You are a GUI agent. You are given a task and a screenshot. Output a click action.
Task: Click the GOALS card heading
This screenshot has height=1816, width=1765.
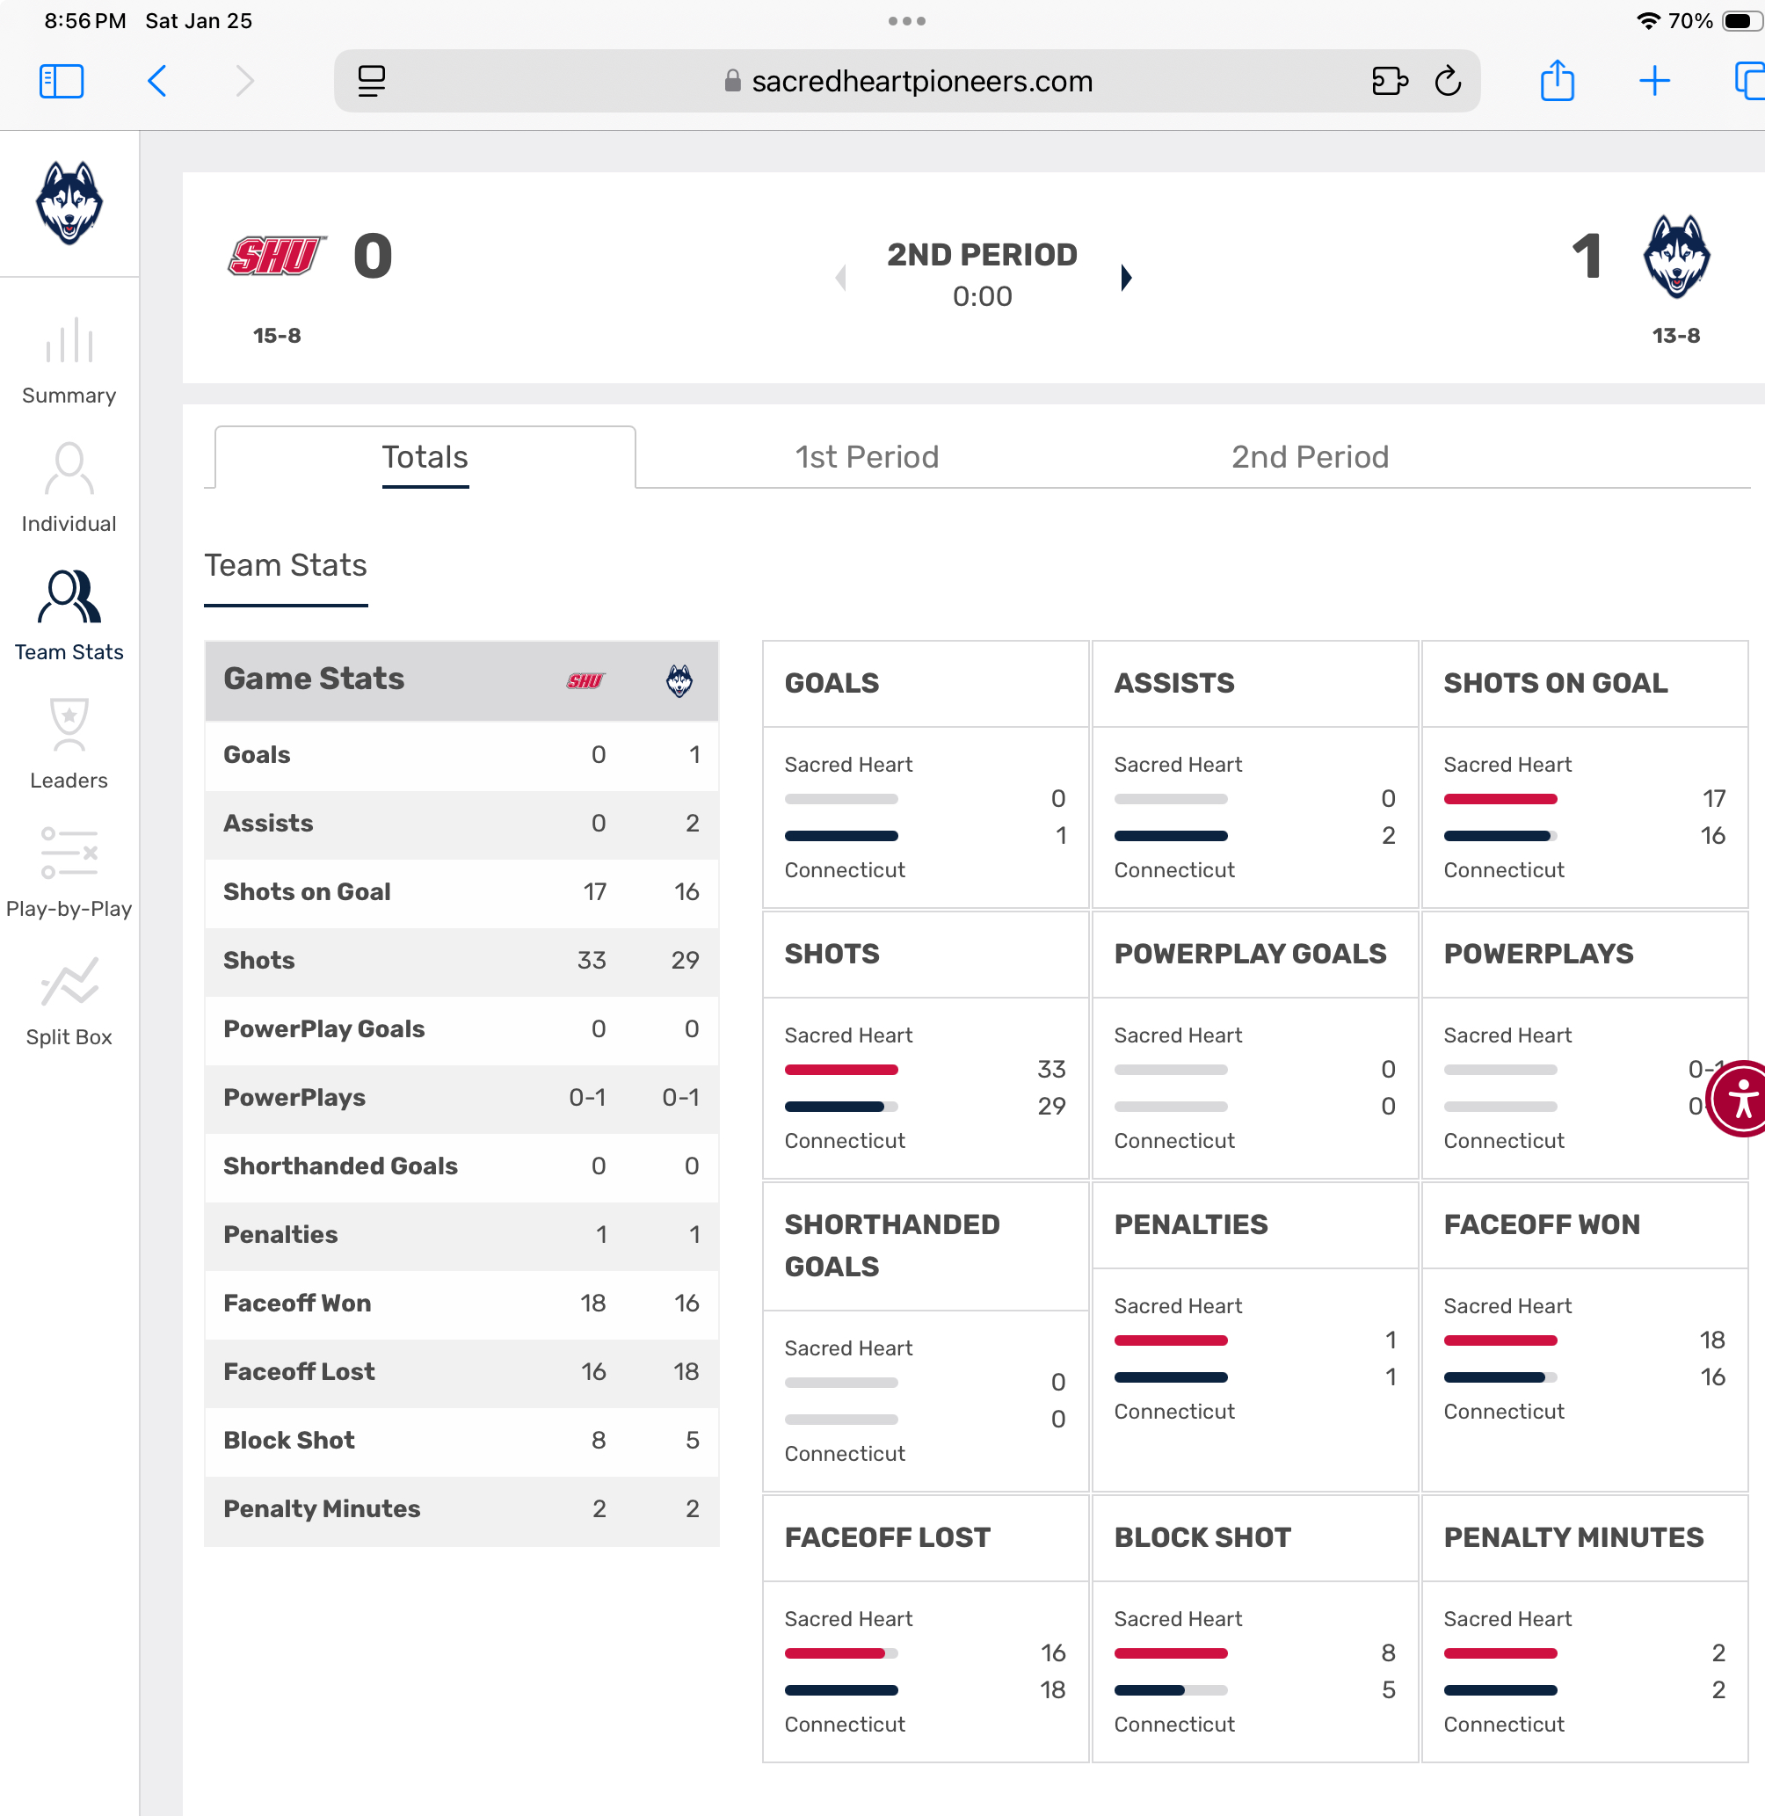(x=832, y=683)
